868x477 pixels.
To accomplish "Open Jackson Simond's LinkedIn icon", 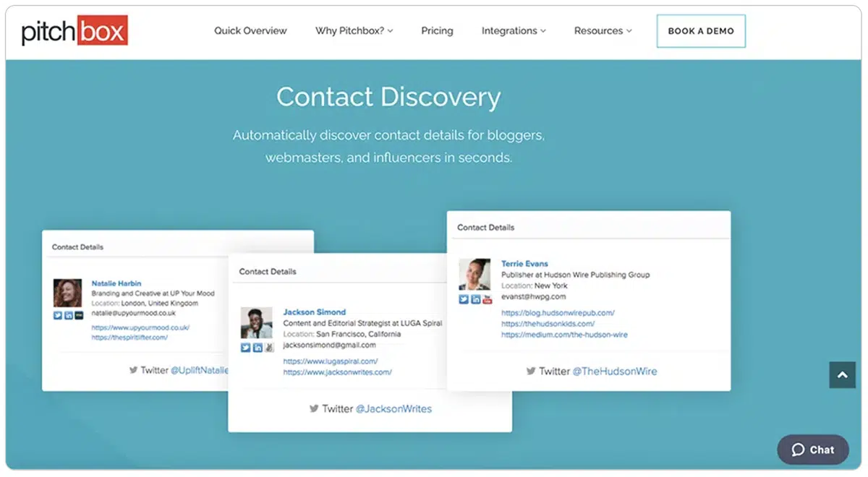I will (258, 348).
